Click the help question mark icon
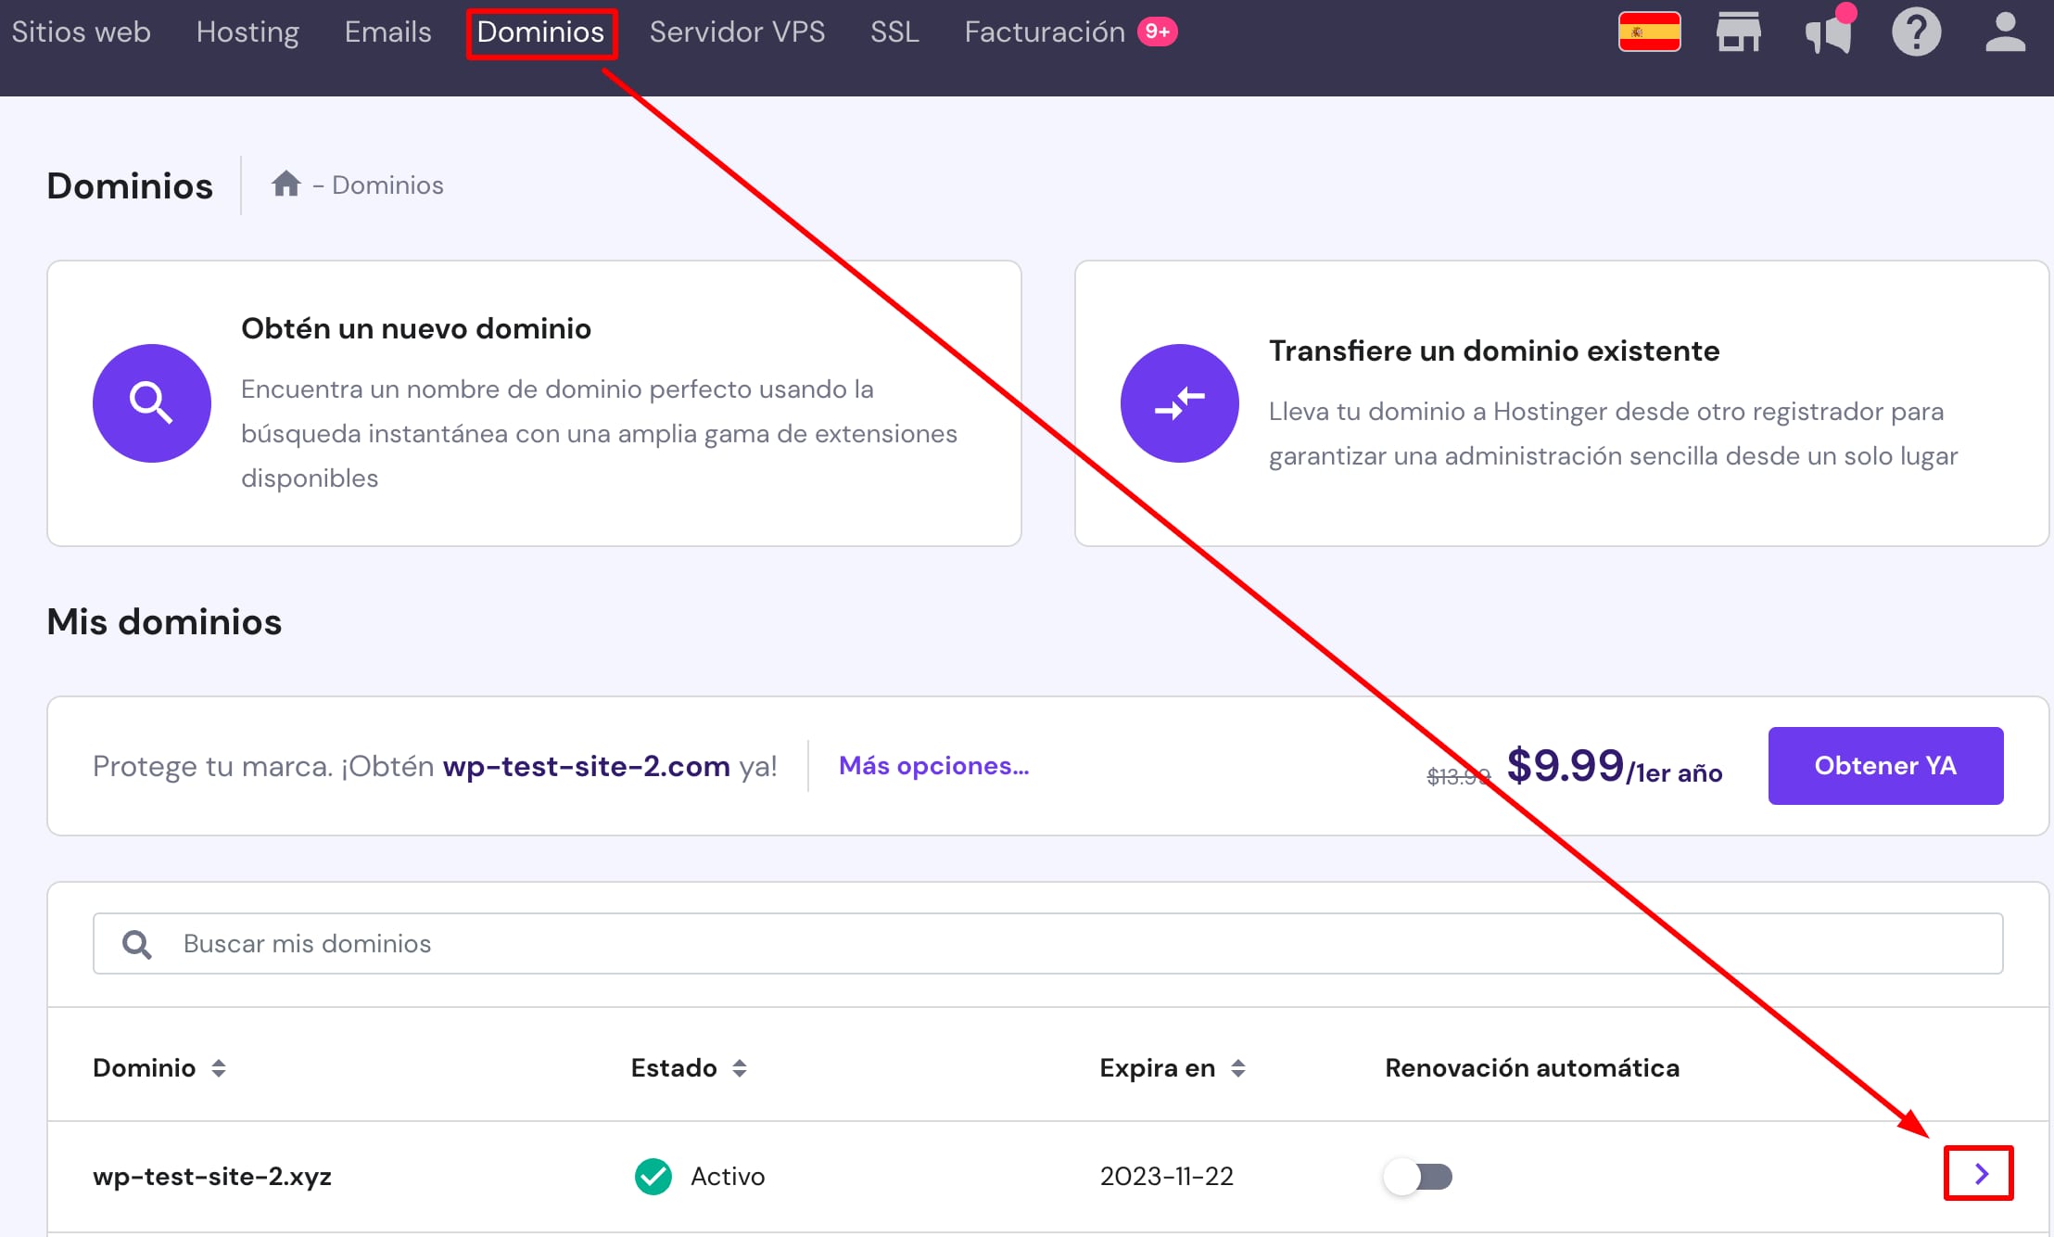This screenshot has height=1237, width=2054. pyautogui.click(x=1916, y=32)
